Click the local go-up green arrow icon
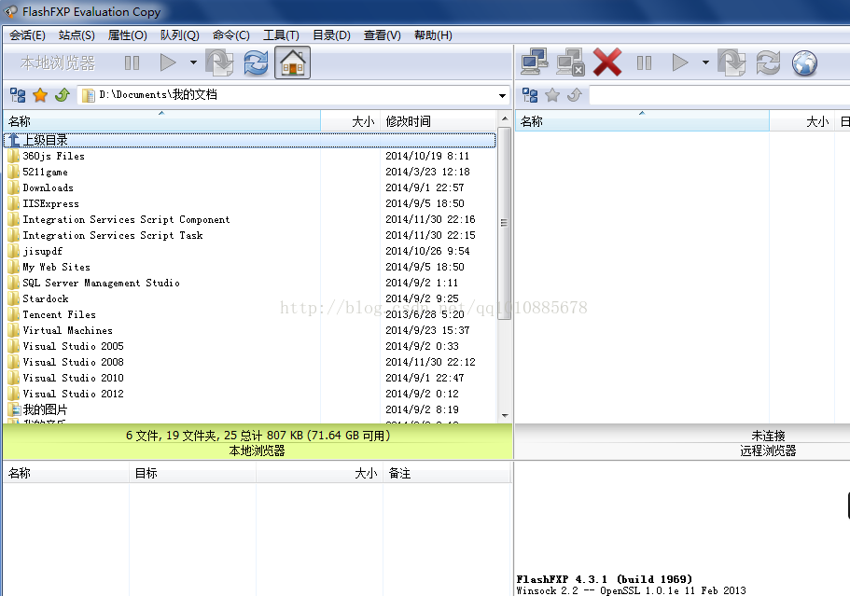 point(63,95)
